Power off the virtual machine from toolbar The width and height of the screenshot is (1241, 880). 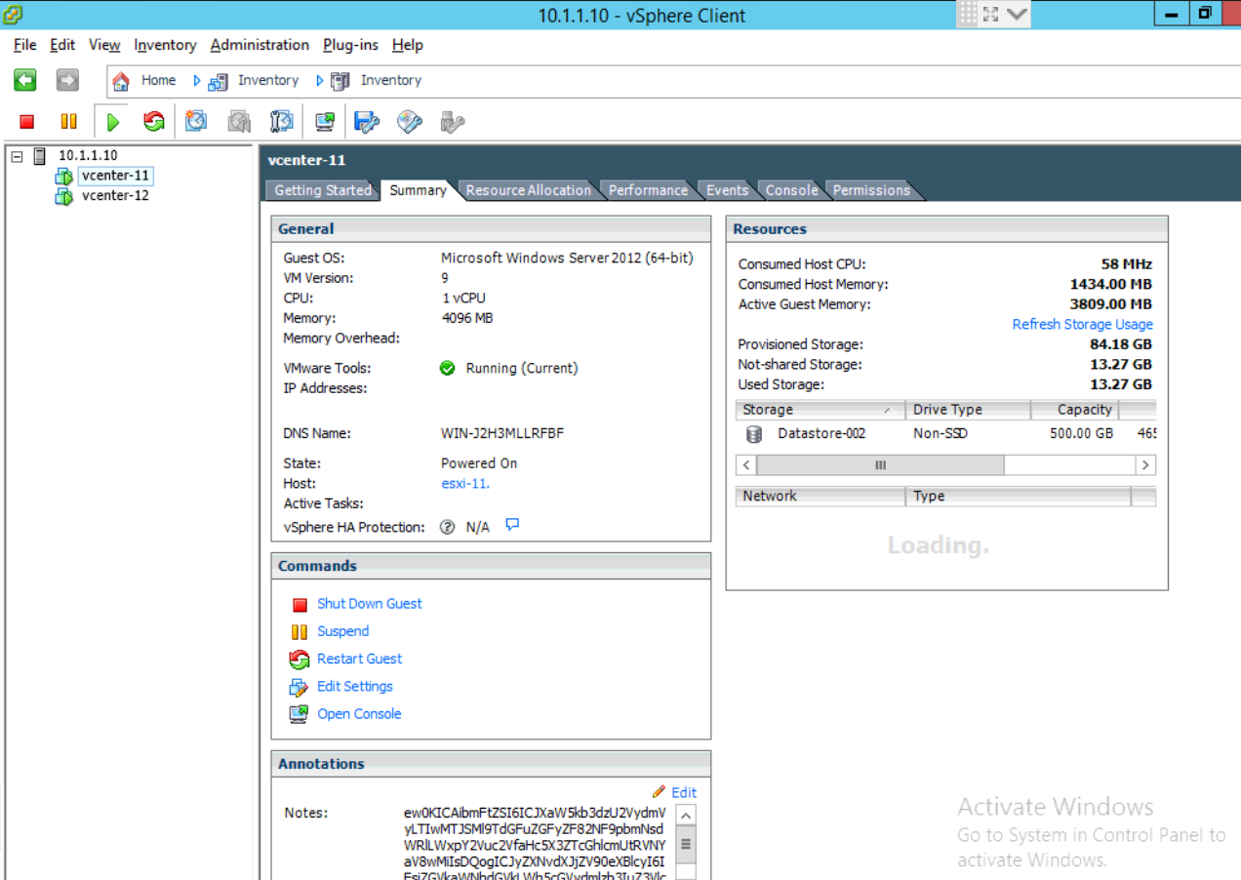(x=26, y=121)
